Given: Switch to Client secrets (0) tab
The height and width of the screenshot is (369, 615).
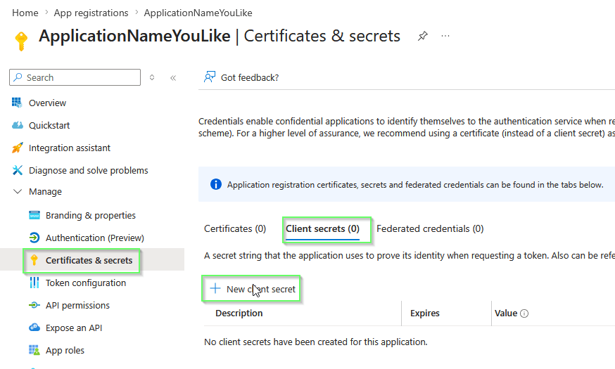Looking at the screenshot, I should 322,228.
